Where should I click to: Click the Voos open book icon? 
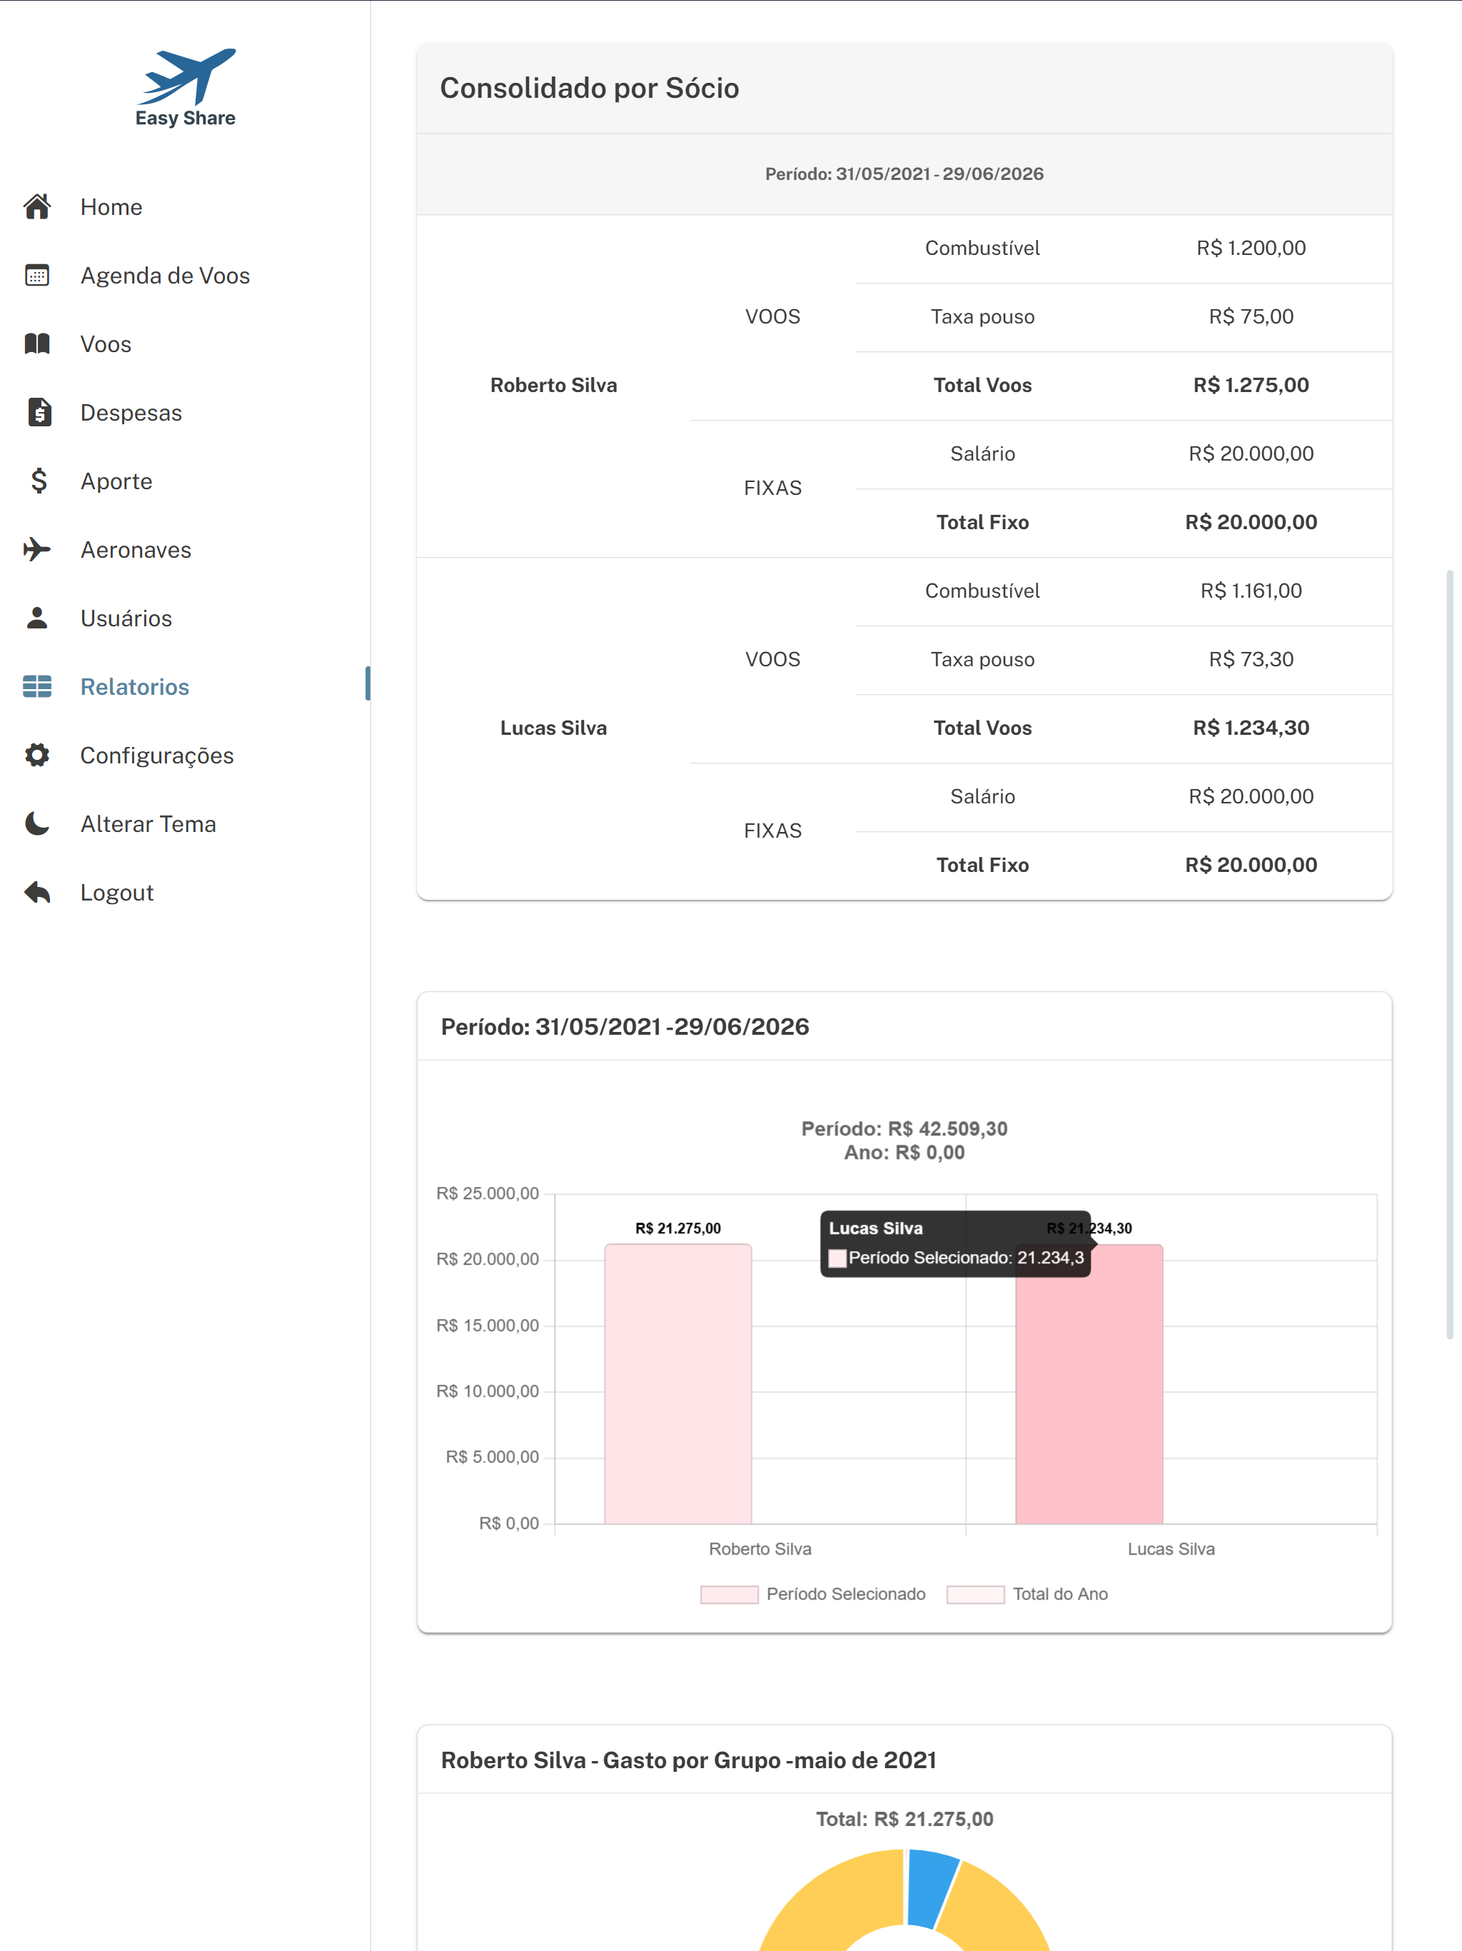pyautogui.click(x=37, y=344)
